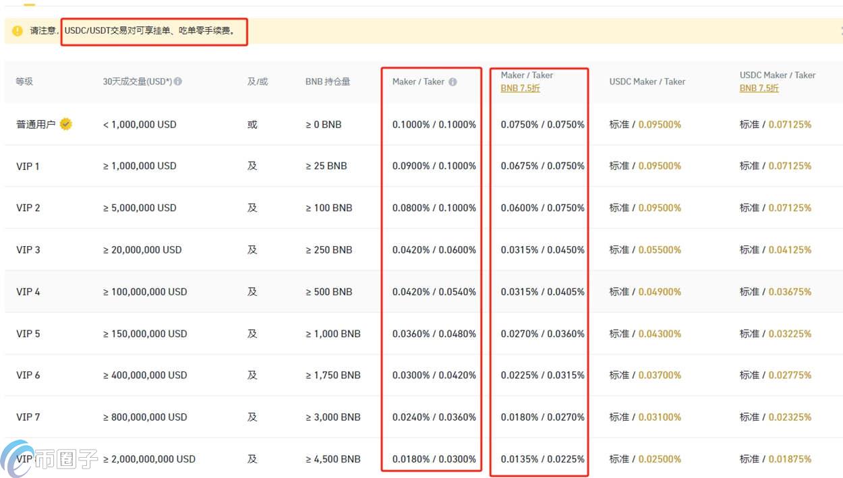Click info icon beside 30天成交量(USD*)
This screenshot has height=478, width=843.
[x=177, y=82]
